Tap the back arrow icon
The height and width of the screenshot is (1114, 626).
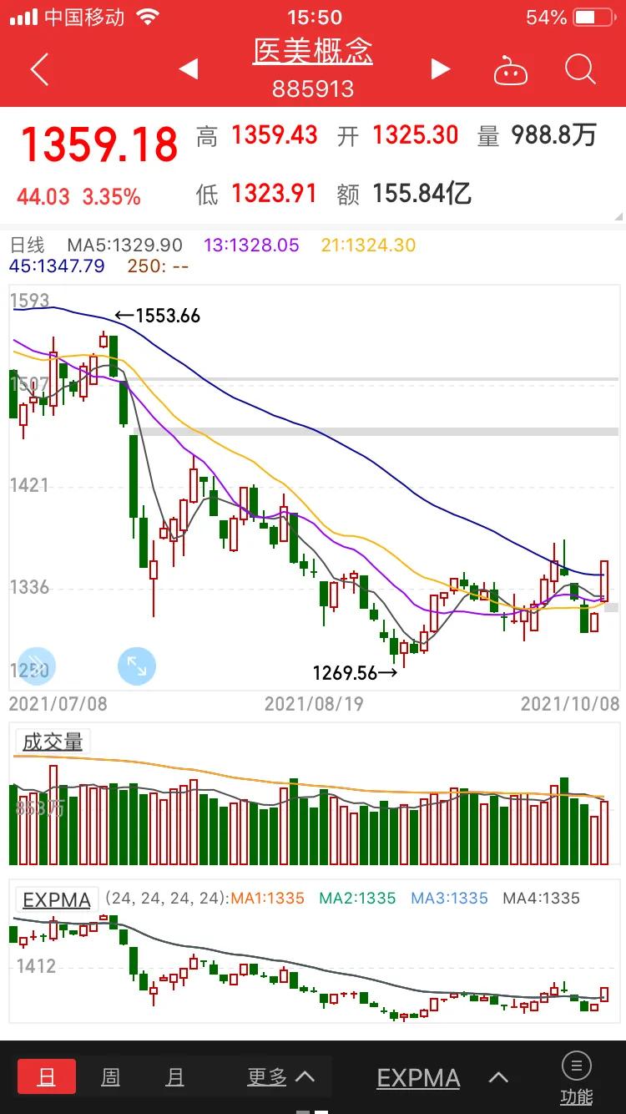[x=39, y=69]
